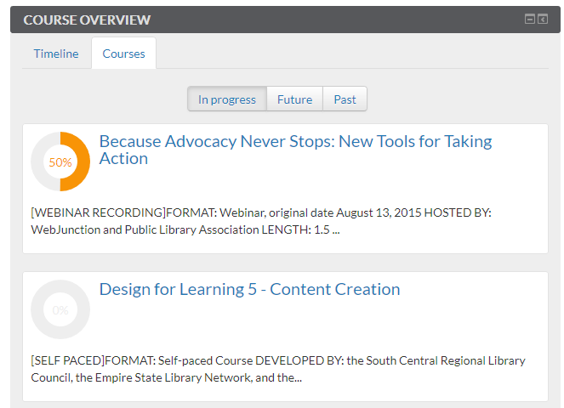Viewport: 564px width, 408px height.
Task: Dock the Course Overview block with arrow icon
Action: (543, 19)
